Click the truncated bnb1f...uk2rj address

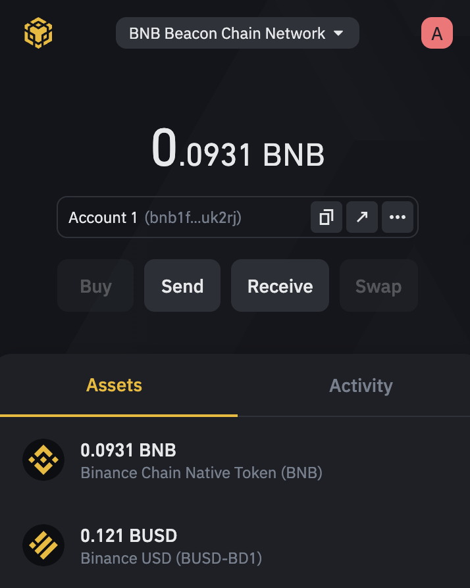(x=193, y=218)
